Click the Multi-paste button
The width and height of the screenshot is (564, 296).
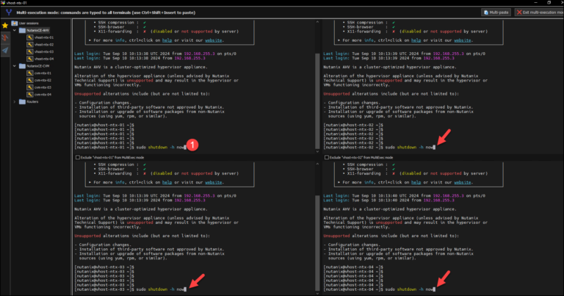coord(496,12)
